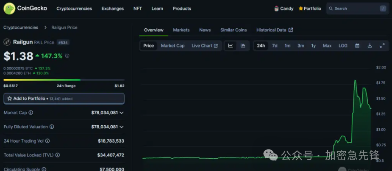Click the Market Cap info icon

click(x=31, y=113)
